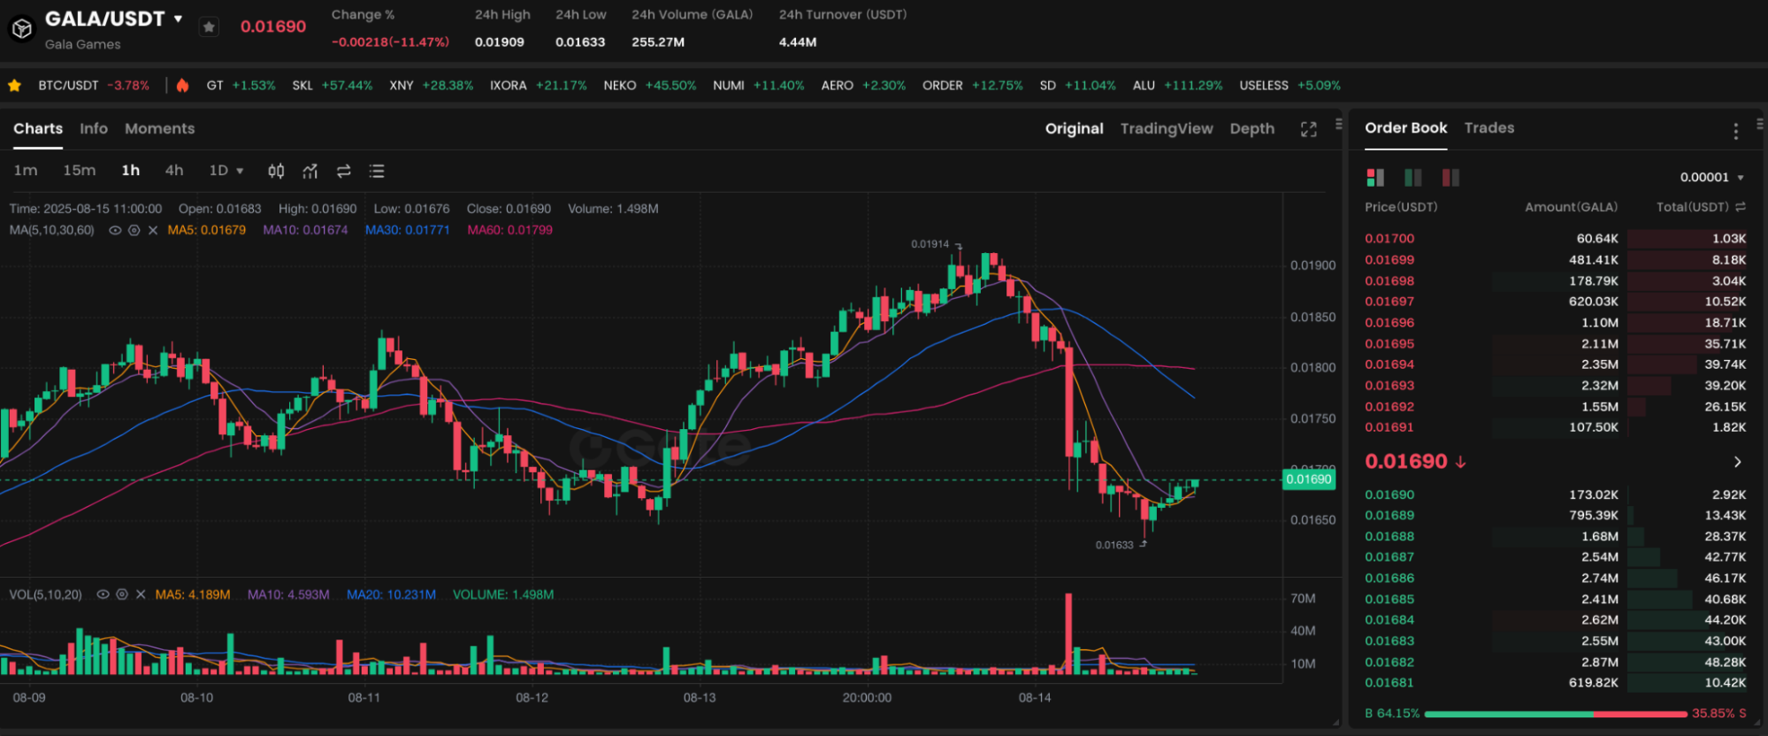Open VOL indicator settings icon
Screen dimensions: 1768x736
point(122,594)
